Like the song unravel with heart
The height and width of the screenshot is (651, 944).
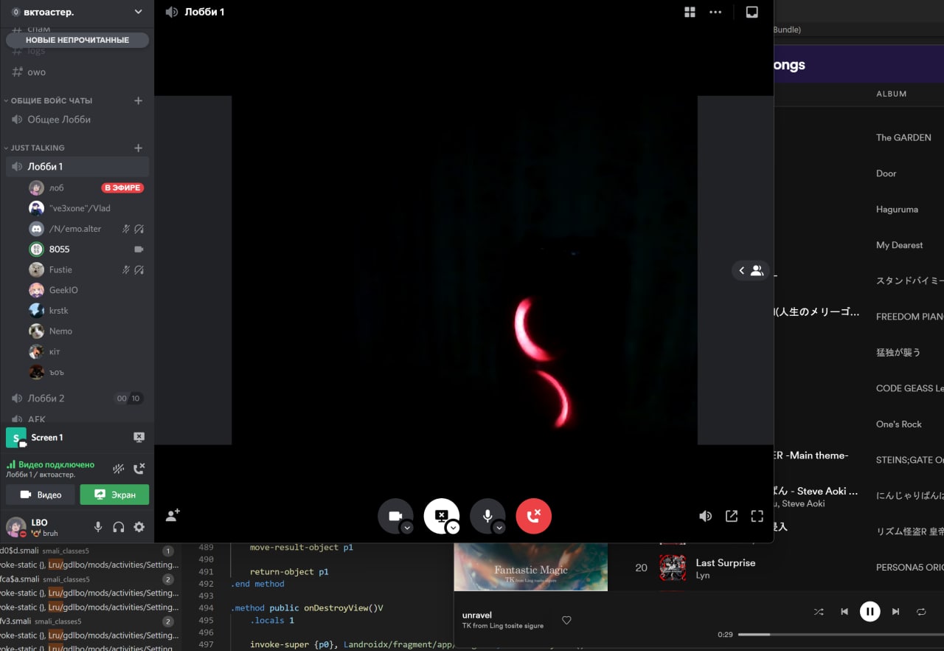[x=566, y=620]
